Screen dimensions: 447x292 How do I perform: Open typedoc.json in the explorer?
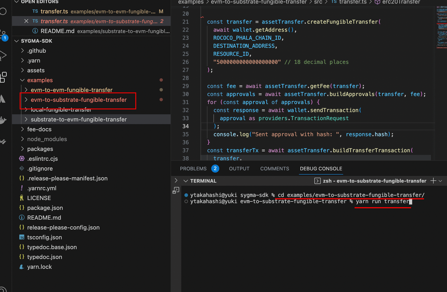click(x=45, y=257)
